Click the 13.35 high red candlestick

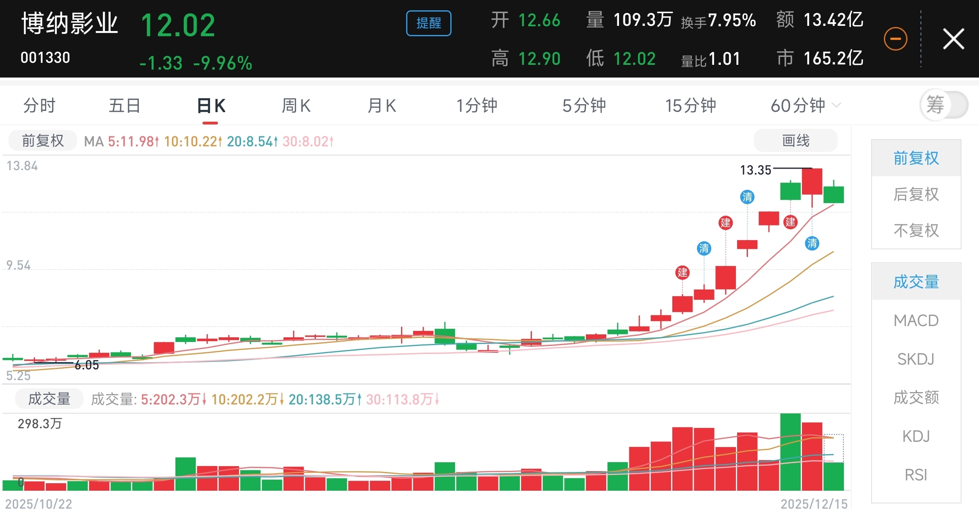pos(812,181)
